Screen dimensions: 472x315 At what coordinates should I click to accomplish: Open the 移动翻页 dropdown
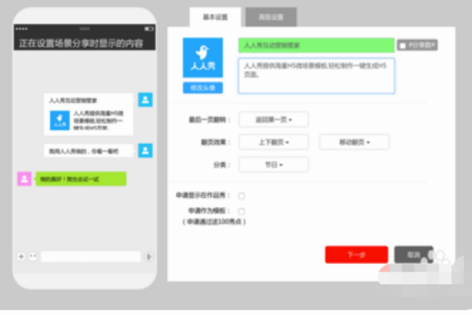pyautogui.click(x=354, y=142)
